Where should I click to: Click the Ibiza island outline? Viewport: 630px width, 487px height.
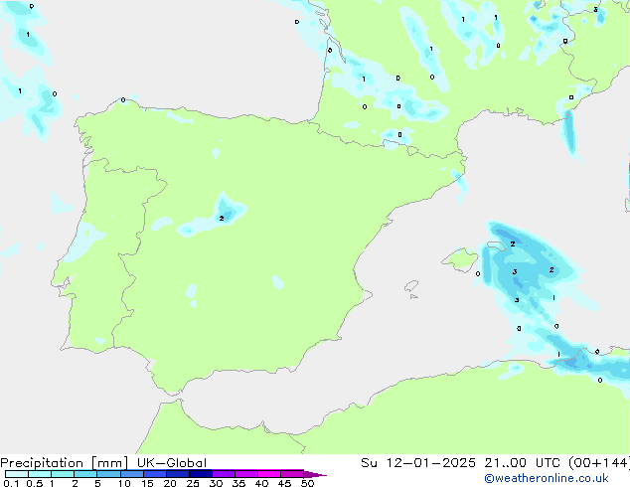click(x=411, y=285)
